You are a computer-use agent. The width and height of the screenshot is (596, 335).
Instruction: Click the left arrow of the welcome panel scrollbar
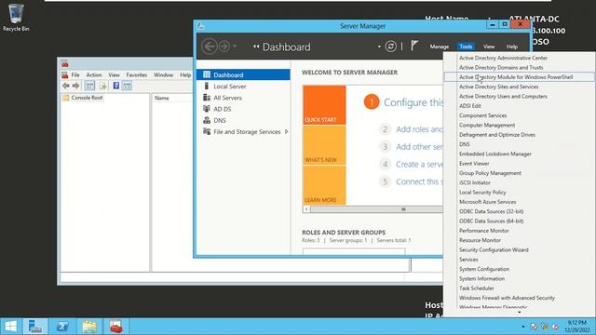pos(306,209)
